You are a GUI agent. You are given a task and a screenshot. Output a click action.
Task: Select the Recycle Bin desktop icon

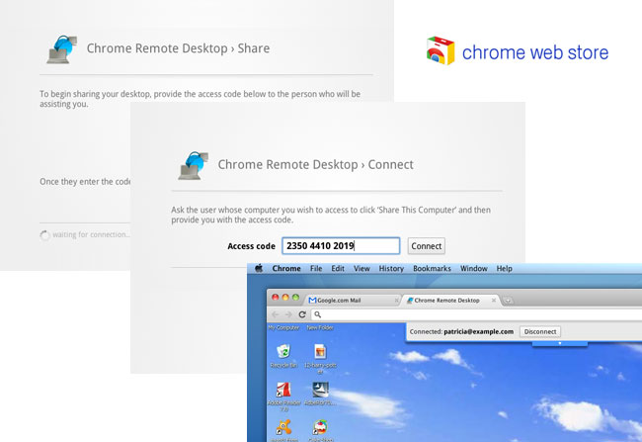(x=283, y=351)
